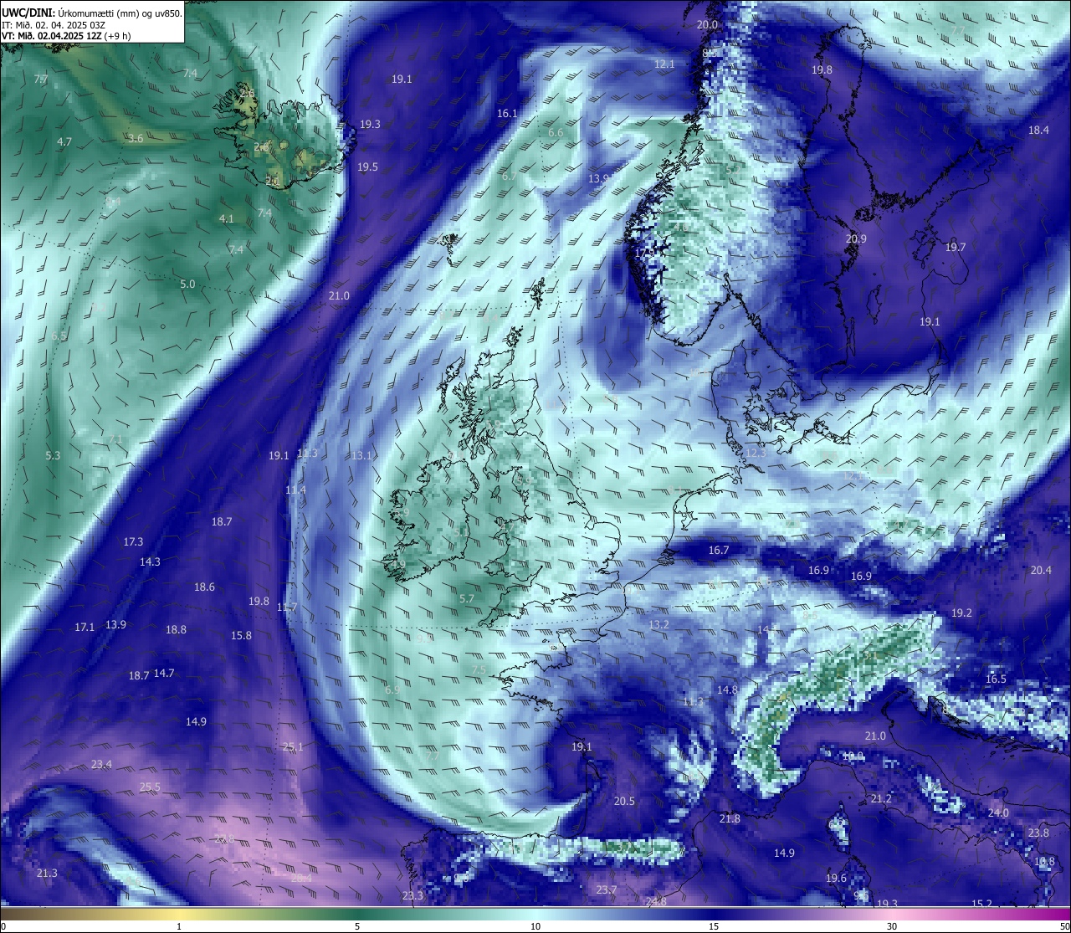Click the map value 18.6

[x=204, y=587]
